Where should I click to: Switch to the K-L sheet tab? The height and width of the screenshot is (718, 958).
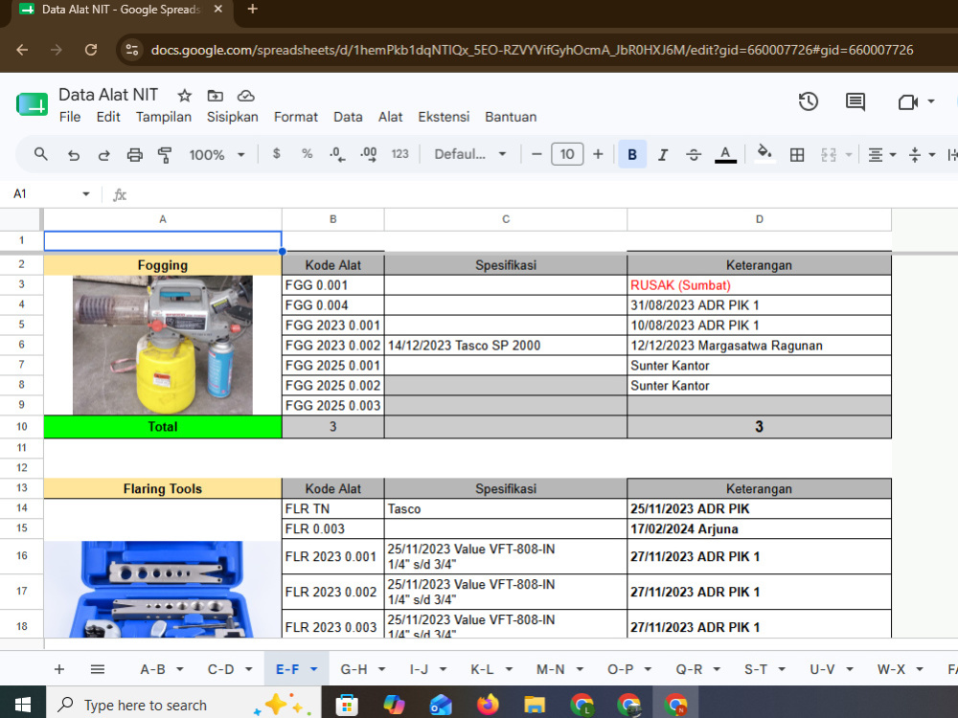pyautogui.click(x=482, y=669)
